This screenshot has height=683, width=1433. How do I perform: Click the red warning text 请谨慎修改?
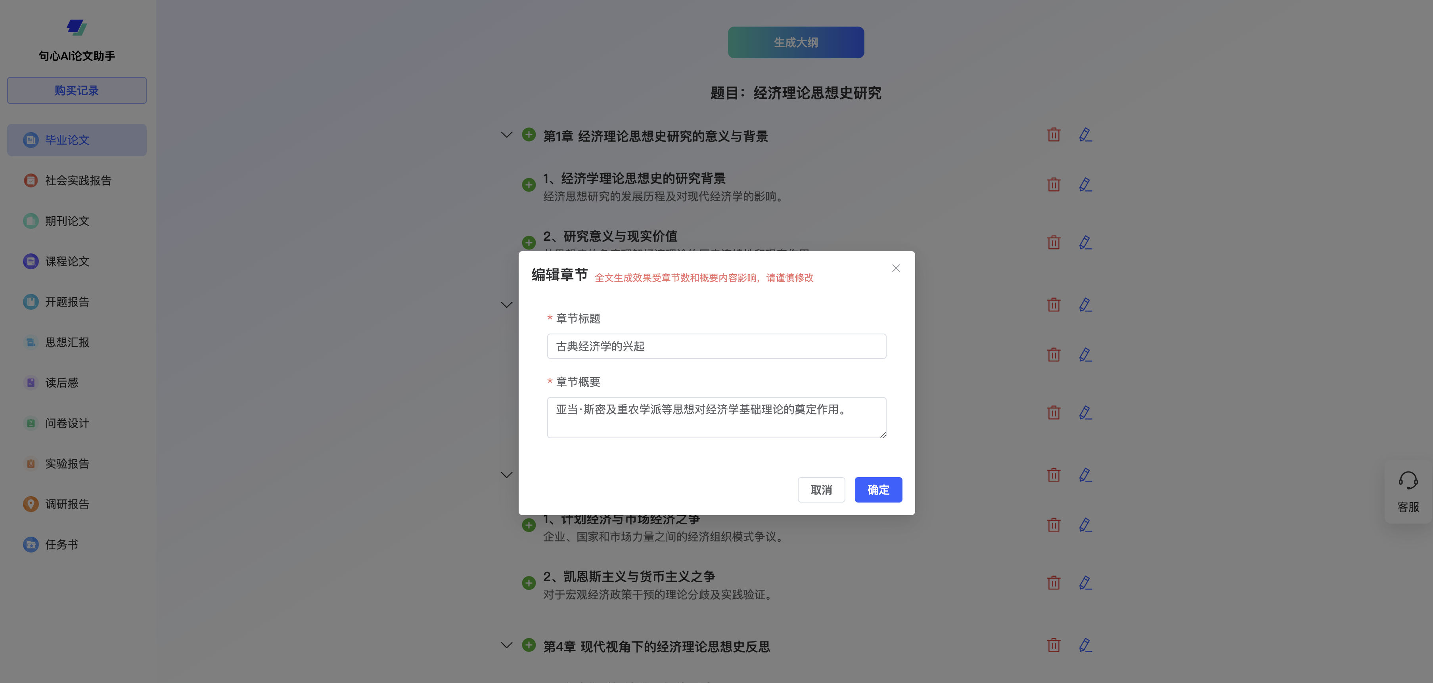pyautogui.click(x=789, y=278)
